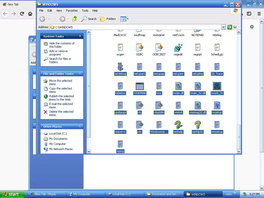The height and width of the screenshot is (198, 264).
Task: Click Move the selected items link
Action: [61, 82]
